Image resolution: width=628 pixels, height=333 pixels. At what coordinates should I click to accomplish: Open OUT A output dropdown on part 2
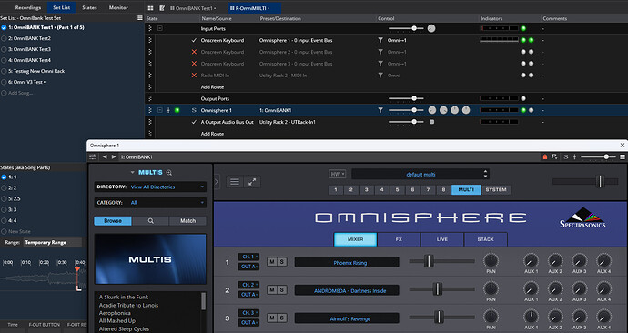pos(248,294)
